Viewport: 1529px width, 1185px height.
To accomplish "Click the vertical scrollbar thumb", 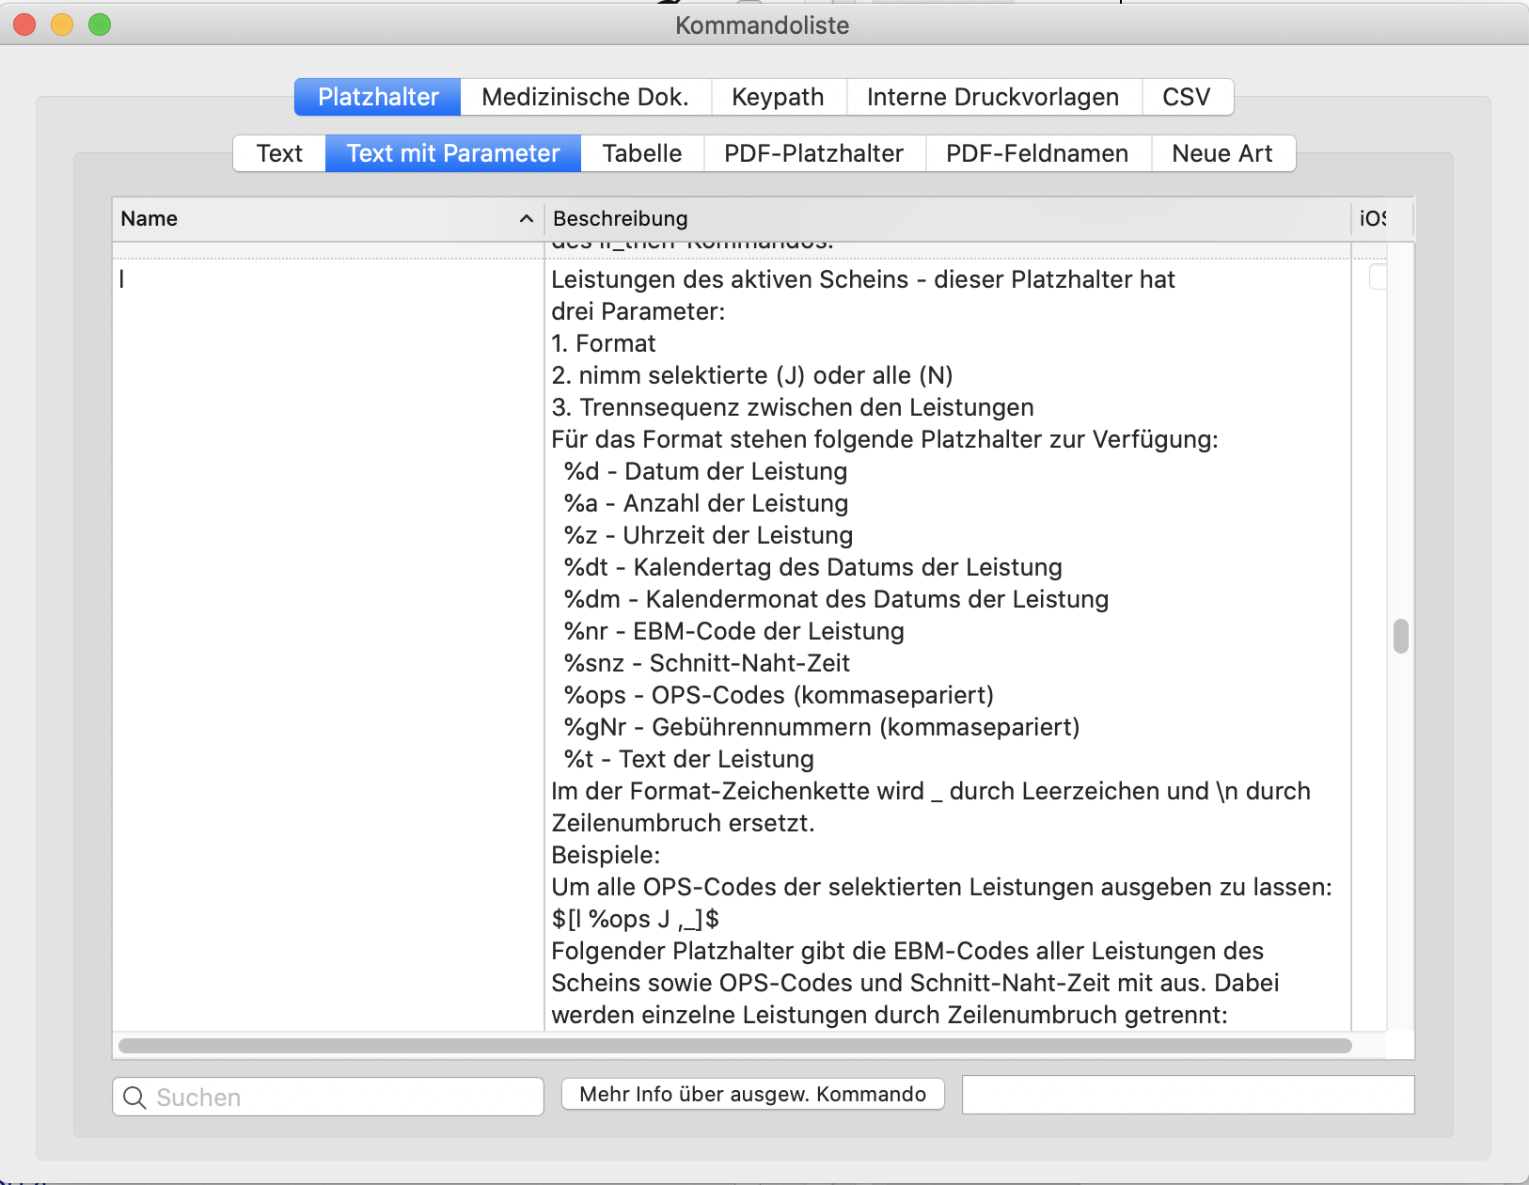I will click(1401, 636).
